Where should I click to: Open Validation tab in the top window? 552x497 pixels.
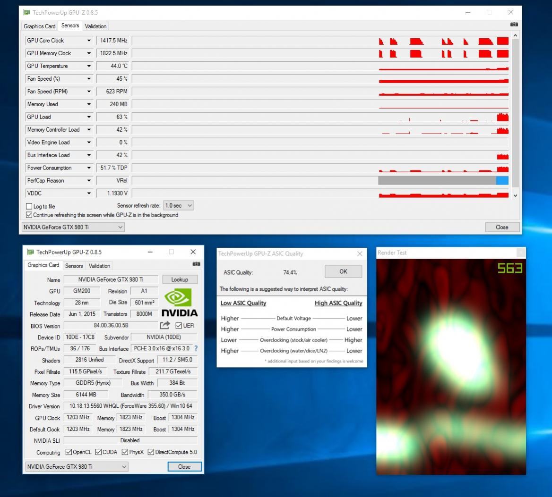(x=95, y=26)
